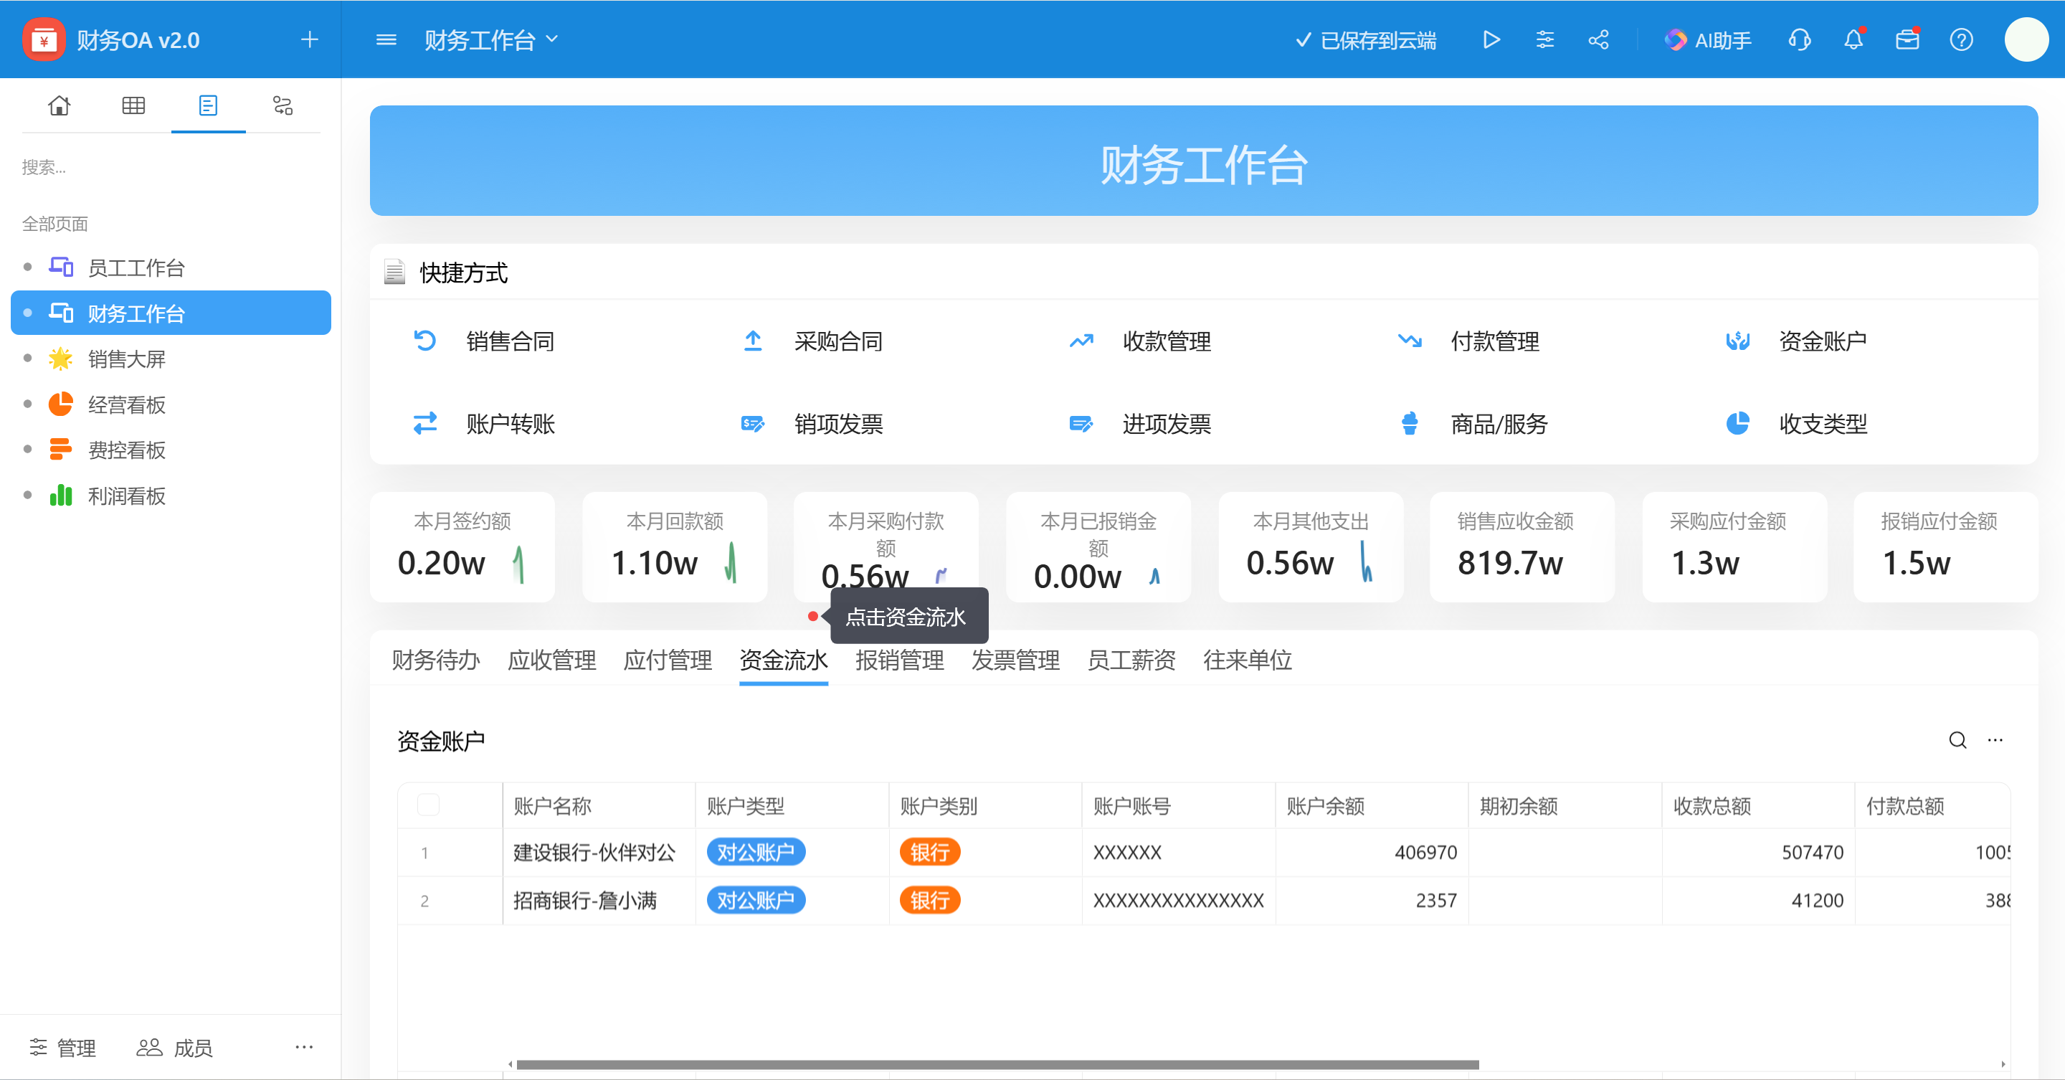Open the 财务工作台 title dropdown
Screen dimensions: 2065x1080
tap(491, 39)
